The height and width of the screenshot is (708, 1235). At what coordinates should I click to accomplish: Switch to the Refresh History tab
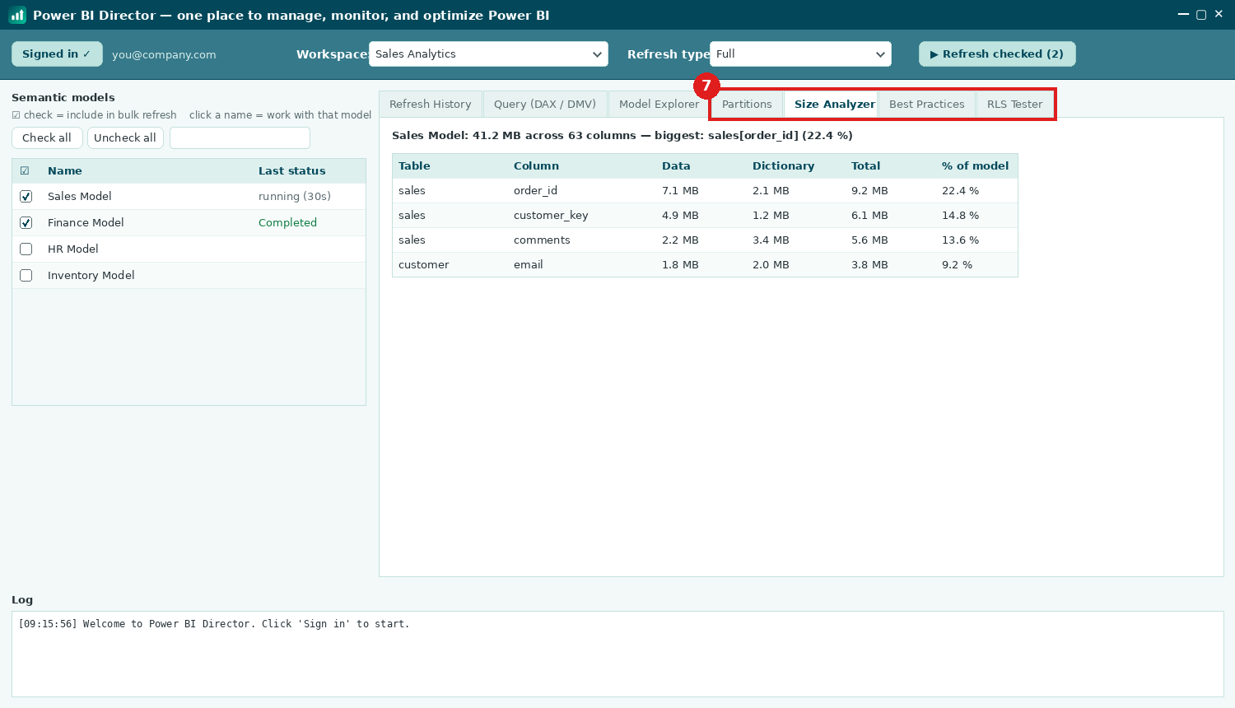431,105
